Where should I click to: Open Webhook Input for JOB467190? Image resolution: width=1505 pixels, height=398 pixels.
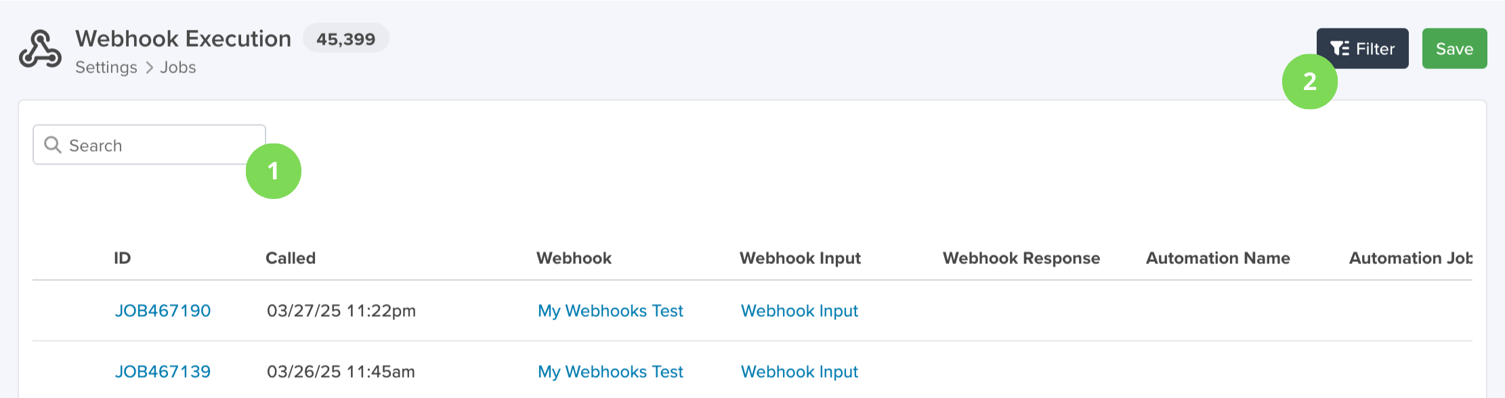point(799,311)
